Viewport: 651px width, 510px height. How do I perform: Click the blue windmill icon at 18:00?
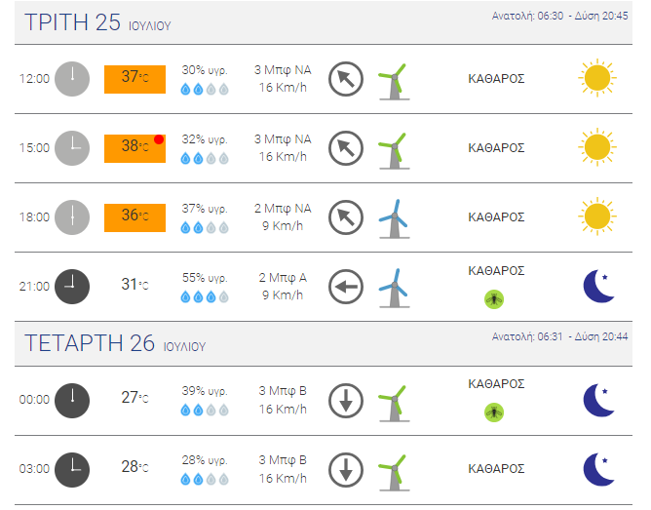coord(394,218)
